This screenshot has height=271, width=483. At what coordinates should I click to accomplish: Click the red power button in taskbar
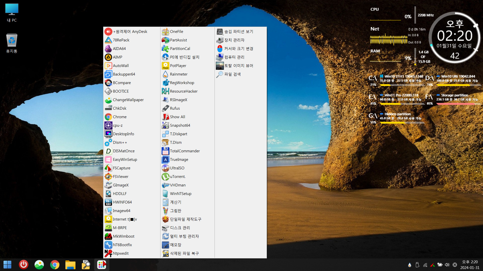(24, 264)
